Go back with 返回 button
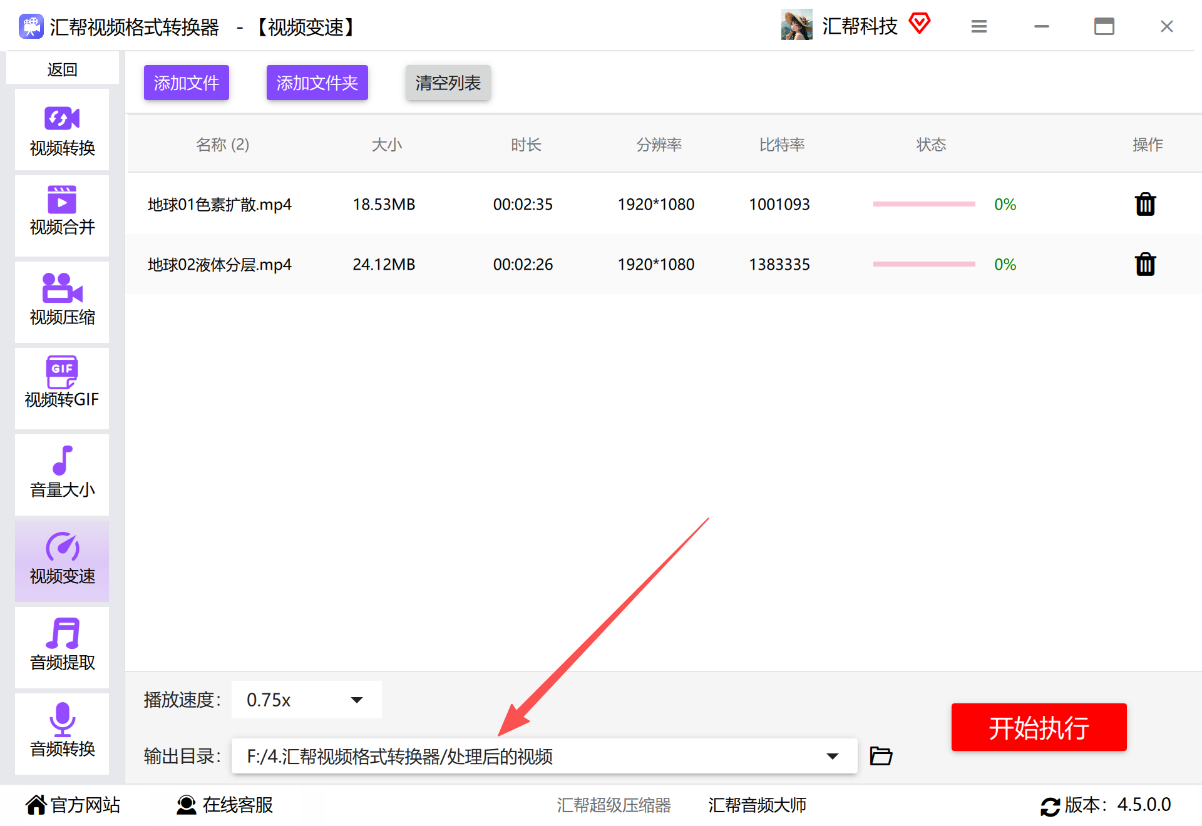The height and width of the screenshot is (826, 1202). (x=62, y=69)
